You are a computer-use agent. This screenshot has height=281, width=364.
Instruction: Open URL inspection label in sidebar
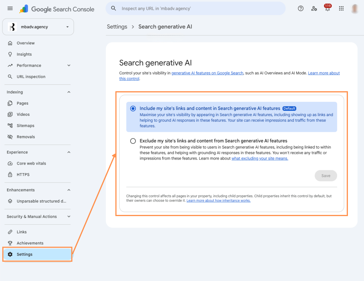click(x=31, y=77)
